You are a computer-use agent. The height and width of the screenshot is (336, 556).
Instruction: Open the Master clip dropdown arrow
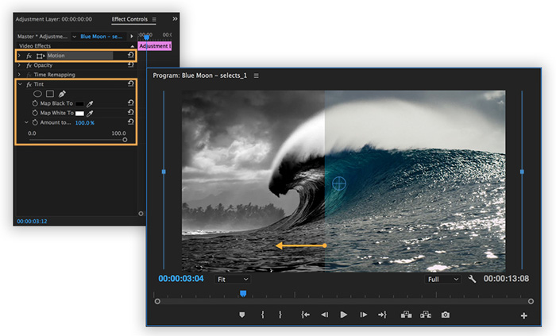click(74, 37)
